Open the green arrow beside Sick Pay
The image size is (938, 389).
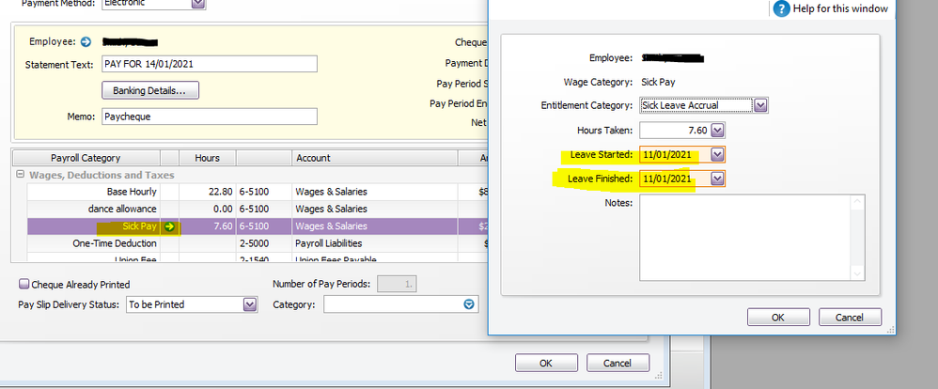click(169, 226)
